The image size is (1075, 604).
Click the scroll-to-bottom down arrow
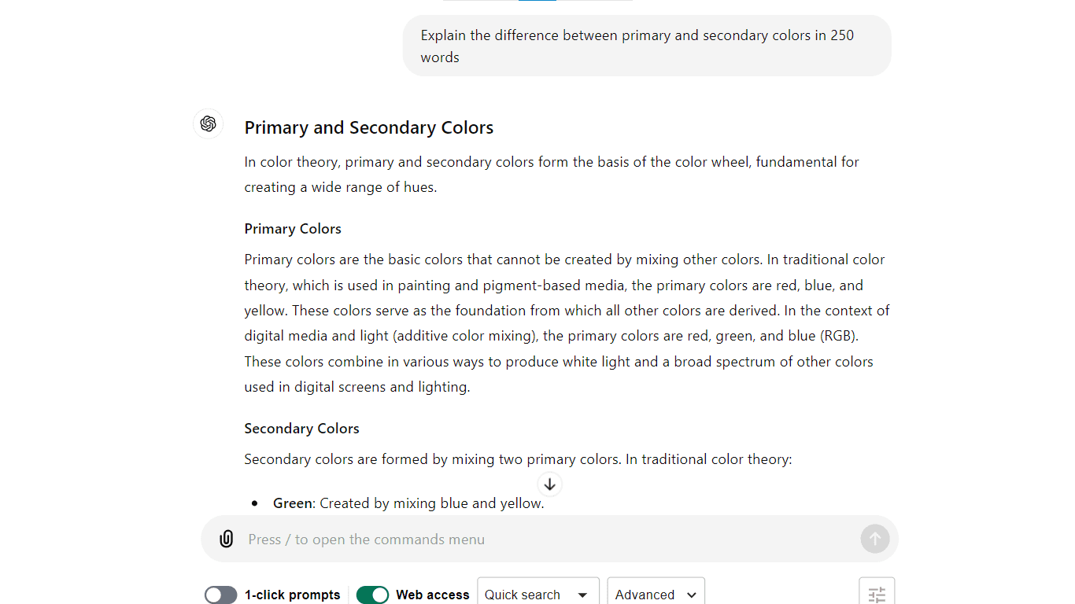click(x=550, y=484)
